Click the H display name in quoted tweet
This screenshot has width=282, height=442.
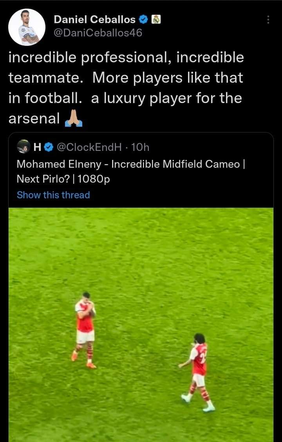(38, 147)
